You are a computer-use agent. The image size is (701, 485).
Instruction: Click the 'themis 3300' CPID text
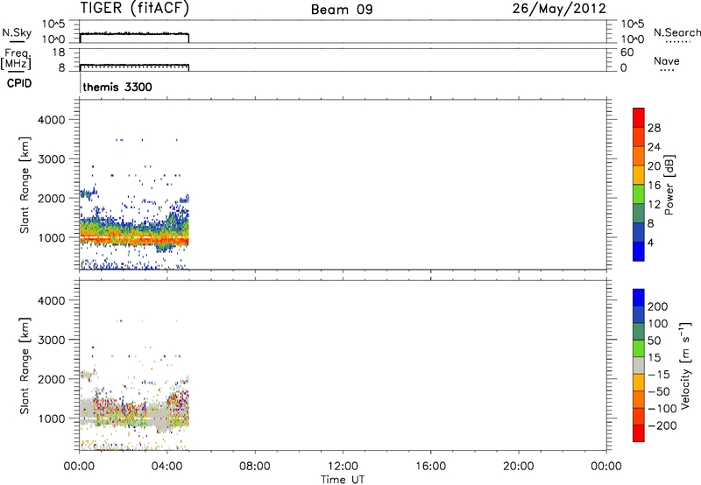pyautogui.click(x=117, y=87)
